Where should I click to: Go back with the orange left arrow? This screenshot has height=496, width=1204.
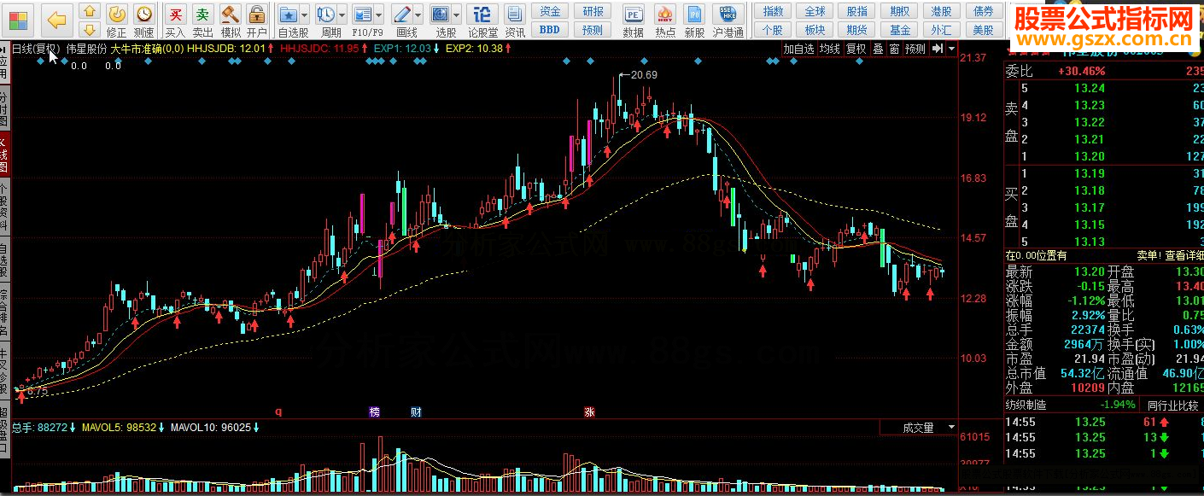coord(57,20)
